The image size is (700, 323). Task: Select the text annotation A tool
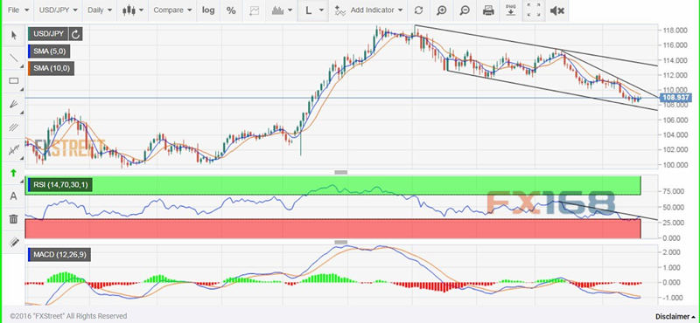pos(13,196)
